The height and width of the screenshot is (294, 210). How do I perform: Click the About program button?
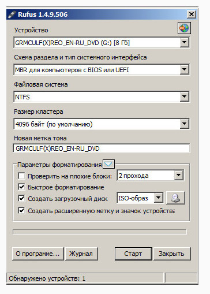point(37,254)
